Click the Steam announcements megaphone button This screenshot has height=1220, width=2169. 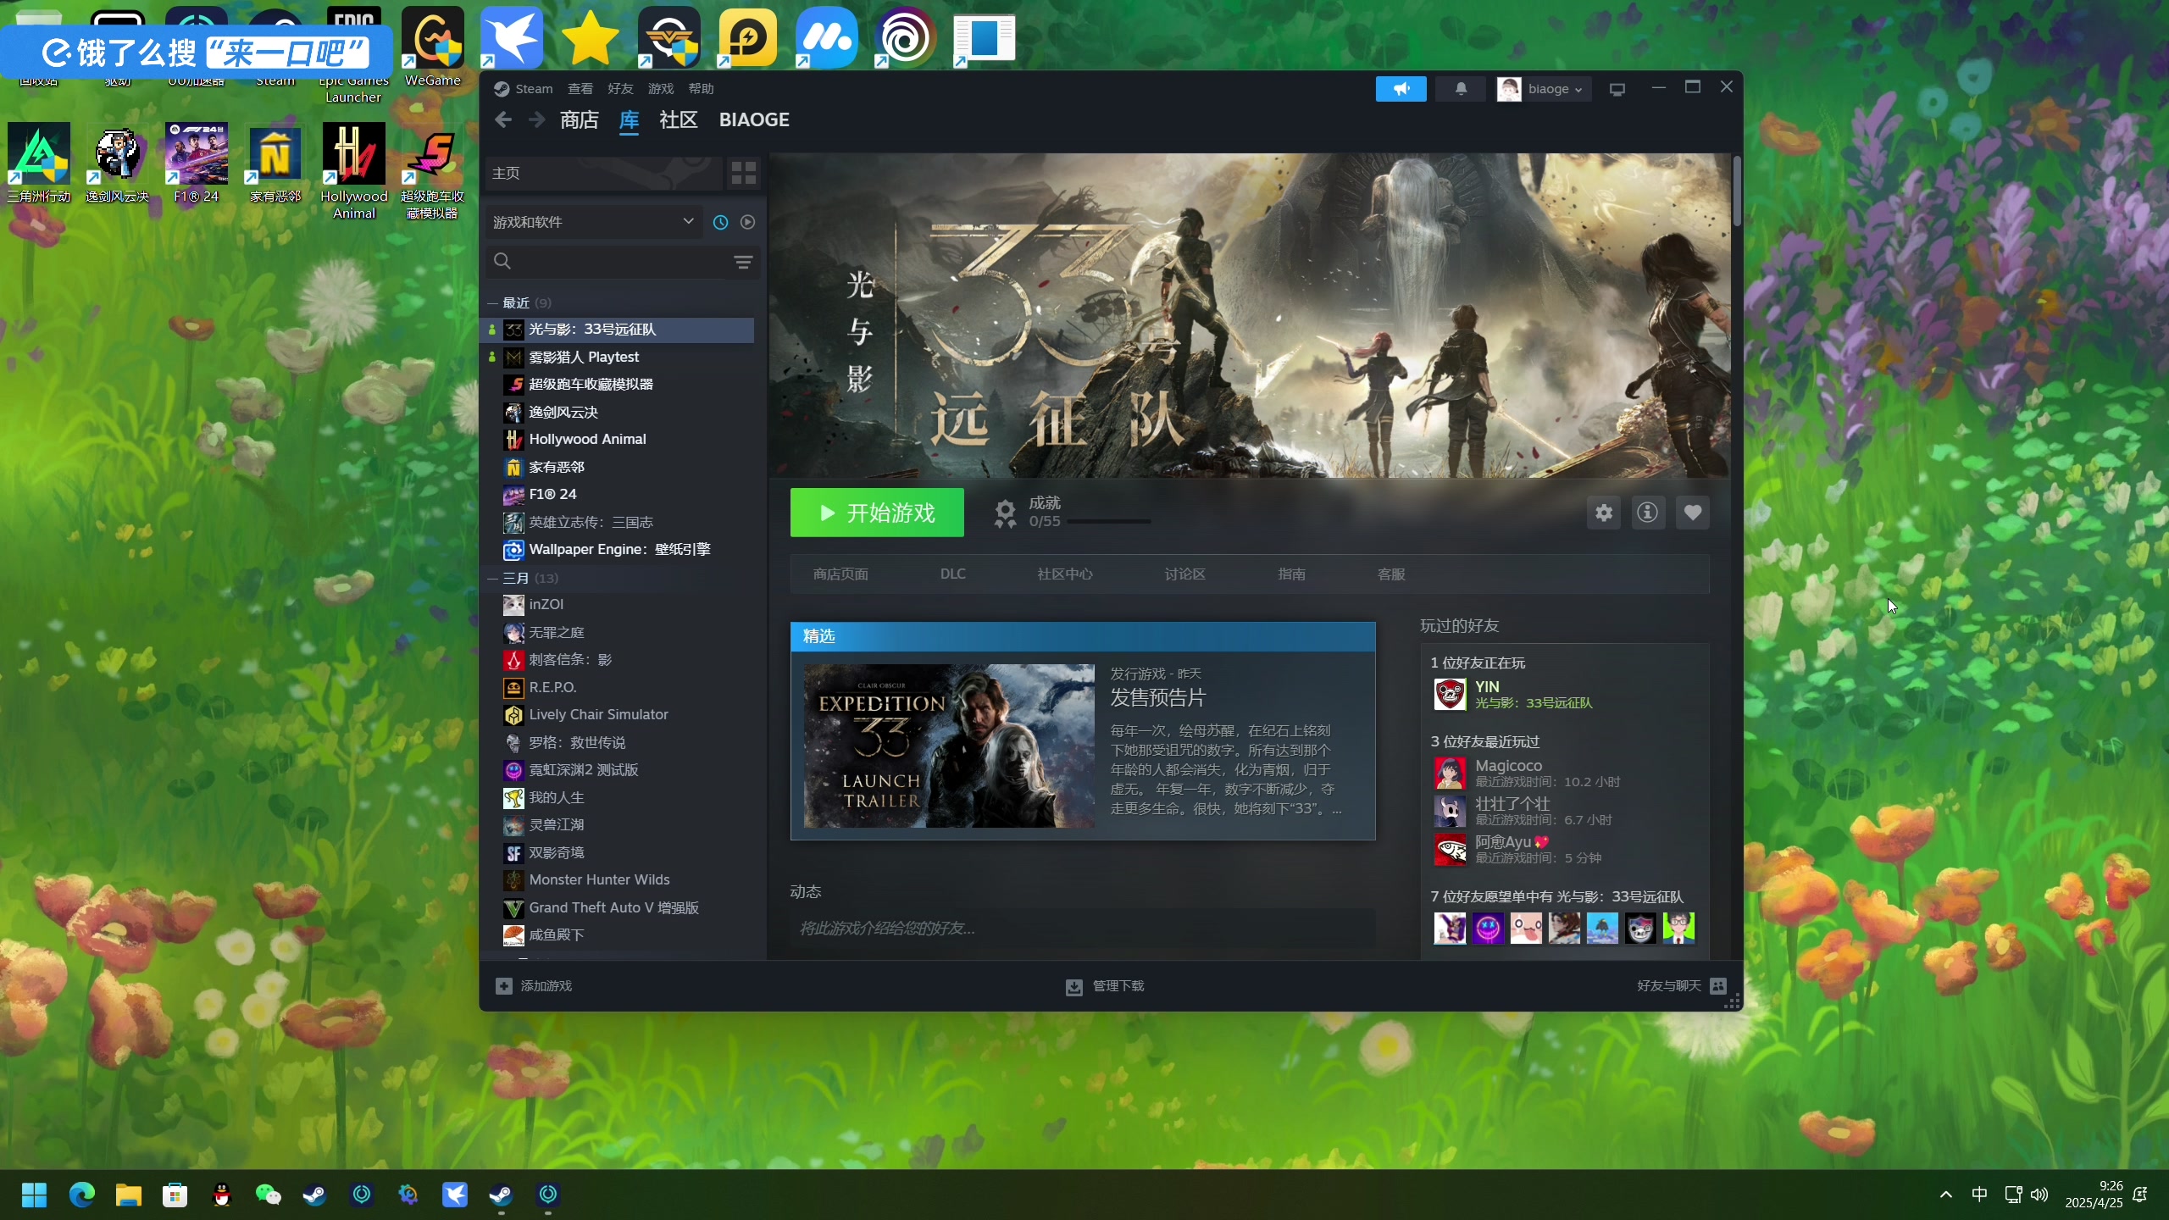[1401, 89]
